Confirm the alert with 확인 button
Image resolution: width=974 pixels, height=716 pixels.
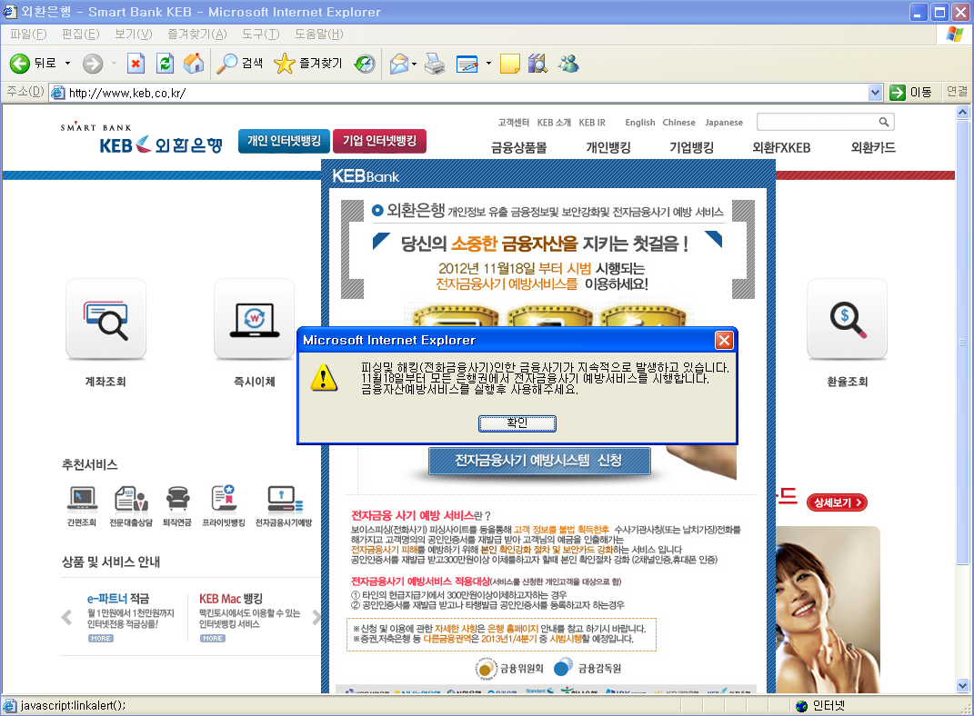[517, 423]
